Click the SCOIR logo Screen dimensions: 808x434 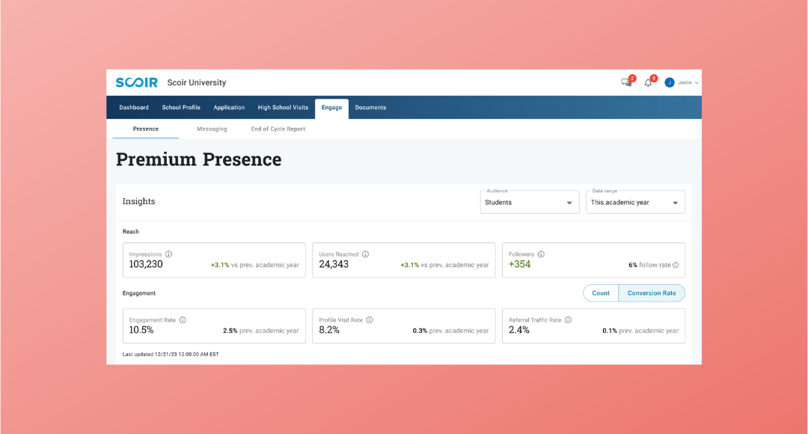[137, 82]
